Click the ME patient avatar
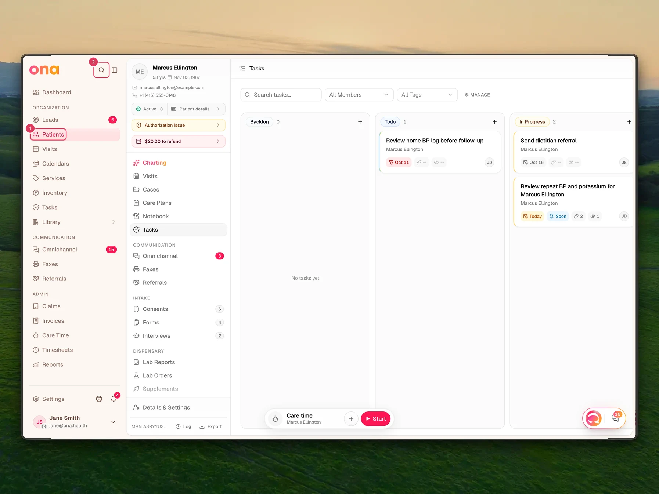The width and height of the screenshot is (659, 494). pos(140,72)
